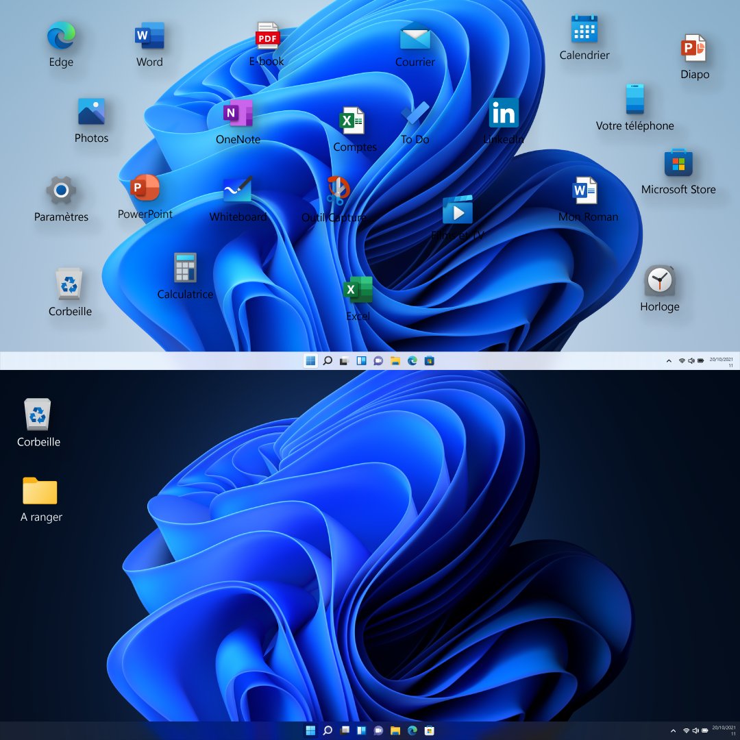
Task: Open Search on the dark taskbar
Action: [x=327, y=730]
